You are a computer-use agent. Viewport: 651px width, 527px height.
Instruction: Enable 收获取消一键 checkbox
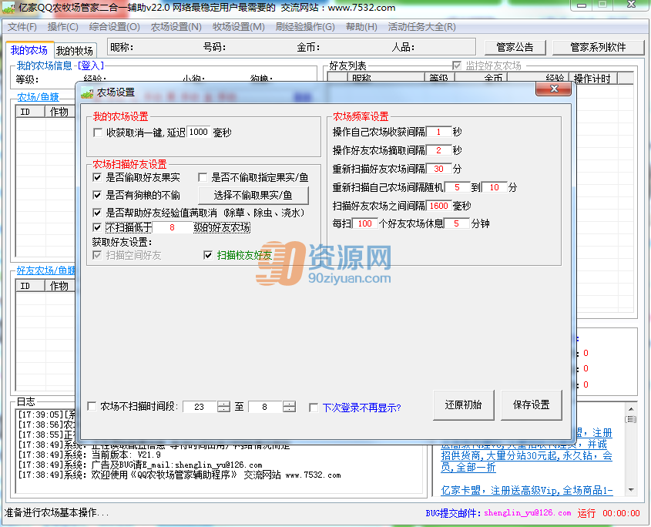pyautogui.click(x=98, y=133)
